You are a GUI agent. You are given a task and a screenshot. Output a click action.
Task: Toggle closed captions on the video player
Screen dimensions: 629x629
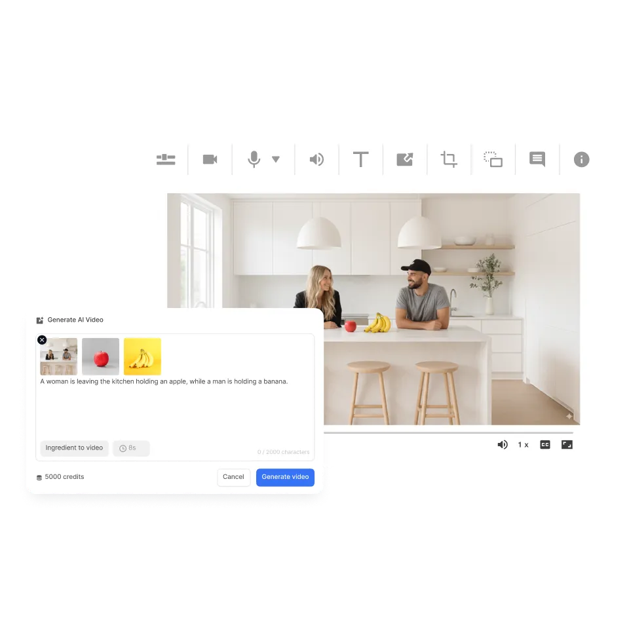[545, 444]
